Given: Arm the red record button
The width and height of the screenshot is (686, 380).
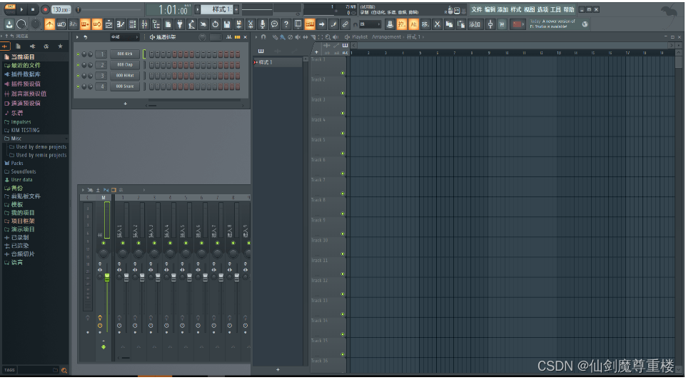Looking at the screenshot, I should coord(45,9).
